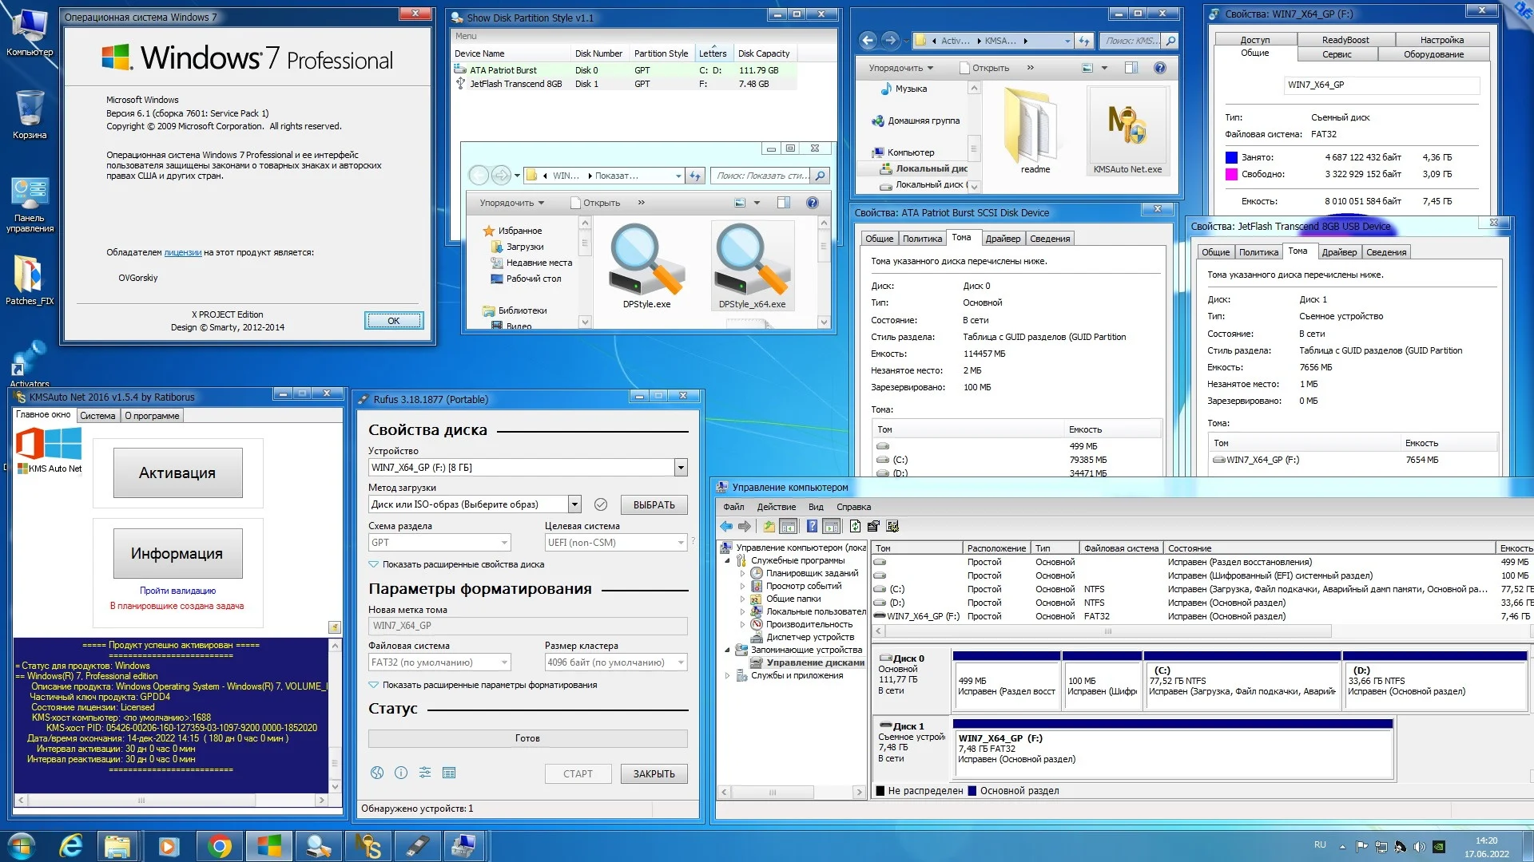
Task: Open the Действие menu in Computer Management
Action: pos(776,507)
